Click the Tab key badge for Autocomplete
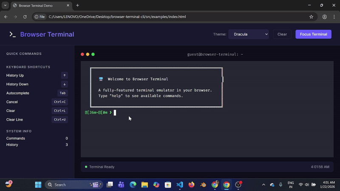 click(62, 93)
